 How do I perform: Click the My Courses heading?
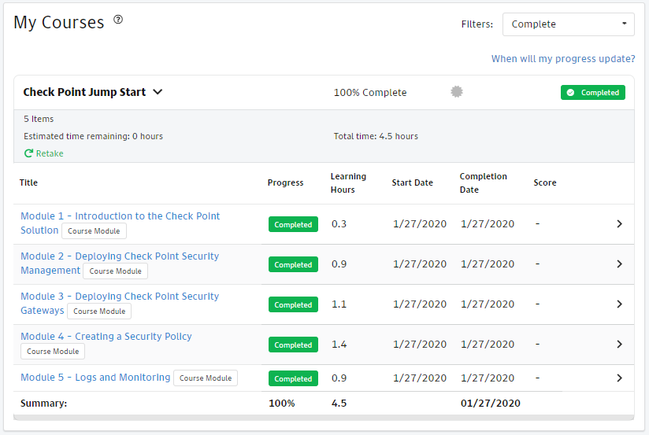[x=59, y=22]
